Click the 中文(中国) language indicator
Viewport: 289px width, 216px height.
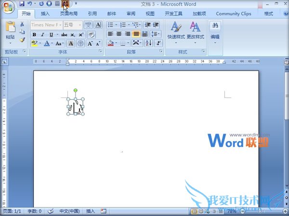(x=69, y=211)
